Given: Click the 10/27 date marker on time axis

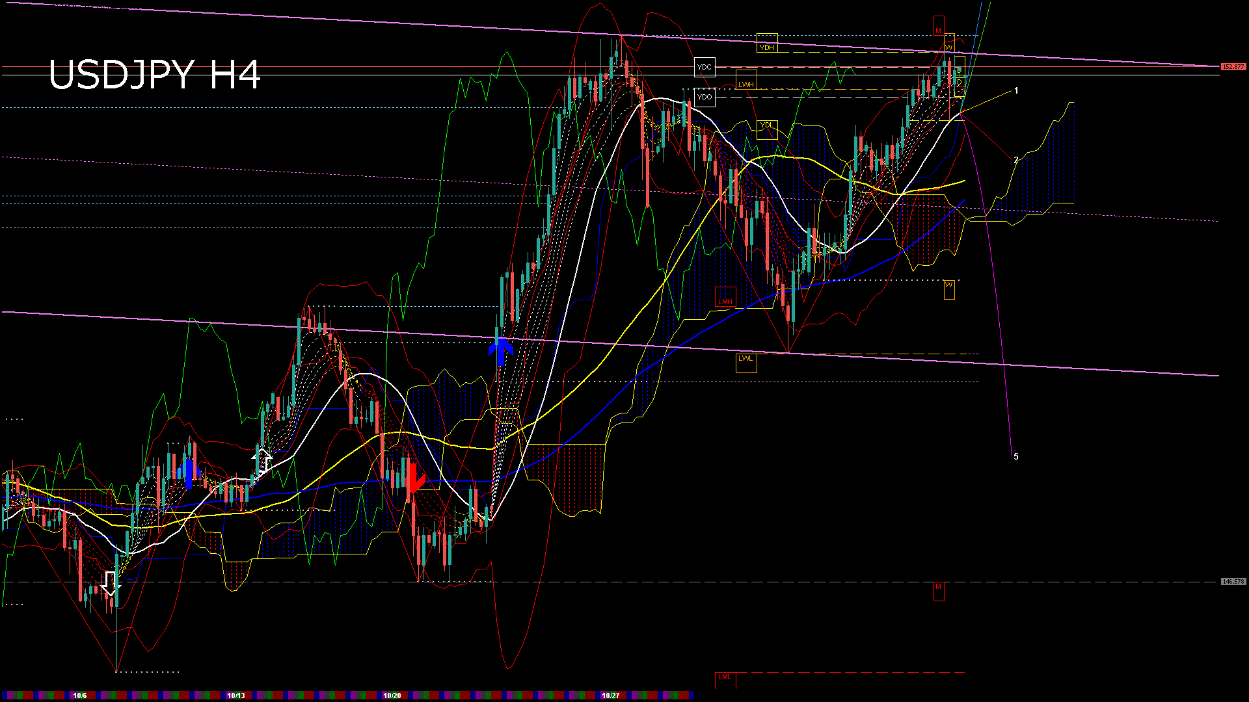Looking at the screenshot, I should tap(610, 695).
